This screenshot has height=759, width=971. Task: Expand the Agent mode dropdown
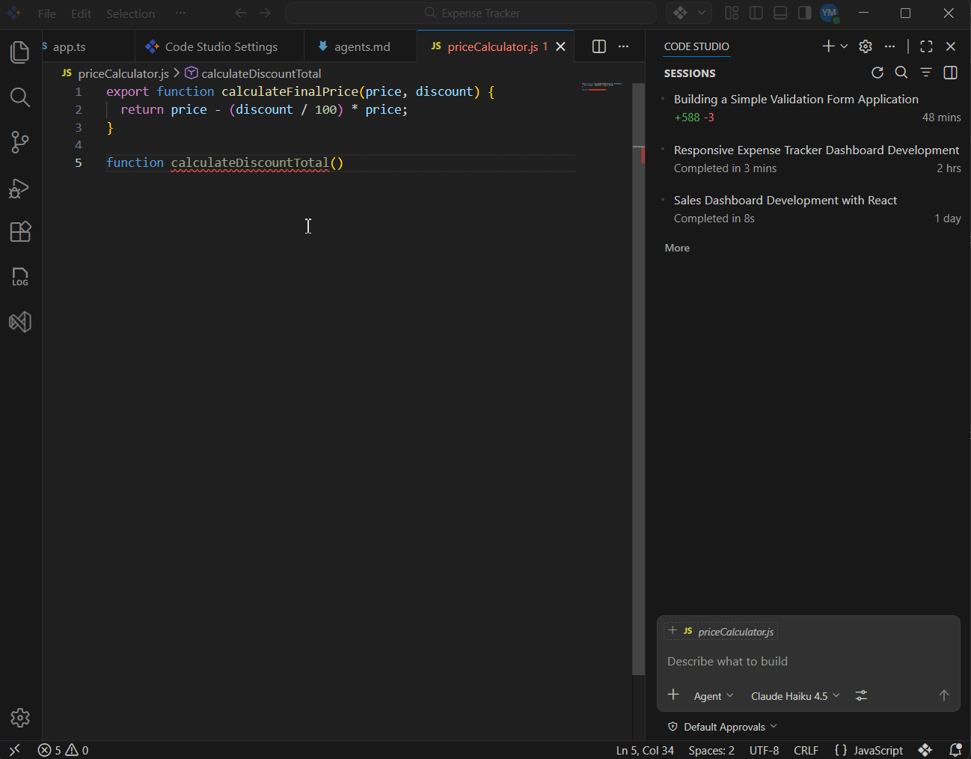click(x=714, y=696)
